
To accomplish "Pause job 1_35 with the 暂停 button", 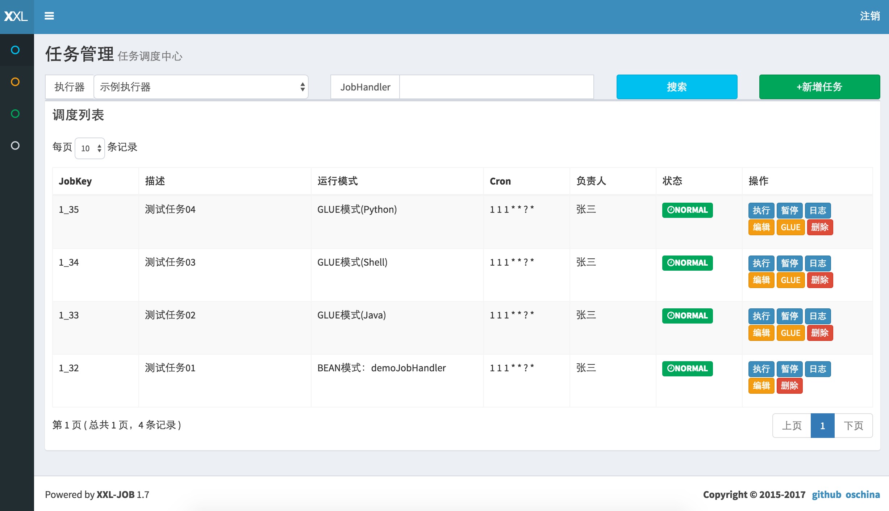I will pyautogui.click(x=790, y=210).
